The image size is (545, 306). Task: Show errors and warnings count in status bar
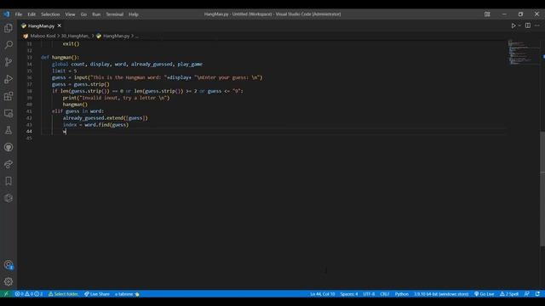(29, 294)
